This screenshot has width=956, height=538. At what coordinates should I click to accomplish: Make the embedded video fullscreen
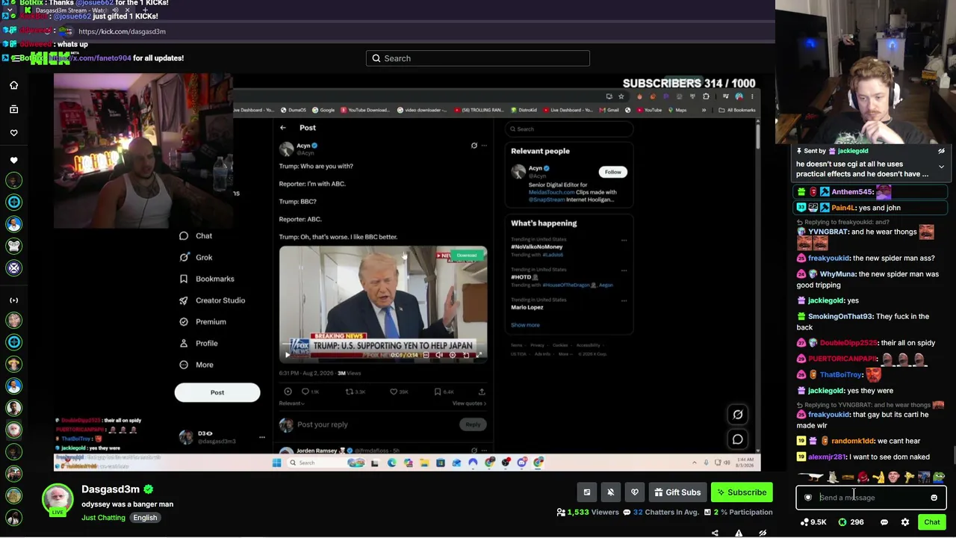click(479, 355)
